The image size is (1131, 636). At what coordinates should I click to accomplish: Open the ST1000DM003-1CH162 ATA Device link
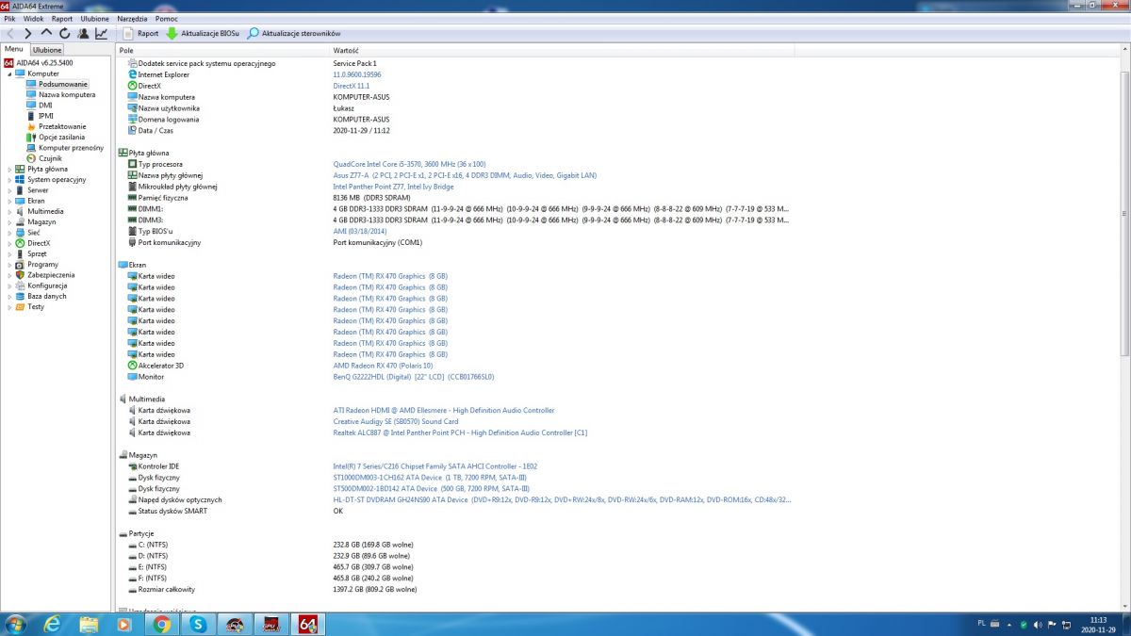coord(432,478)
